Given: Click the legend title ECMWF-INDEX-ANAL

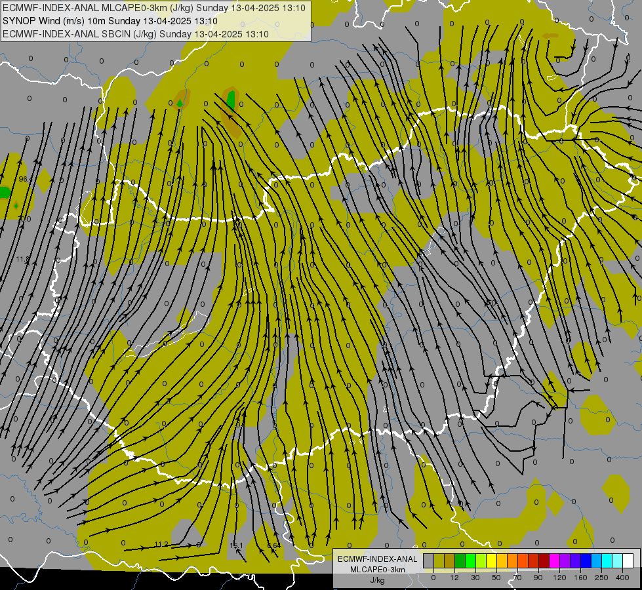Looking at the screenshot, I should (378, 559).
